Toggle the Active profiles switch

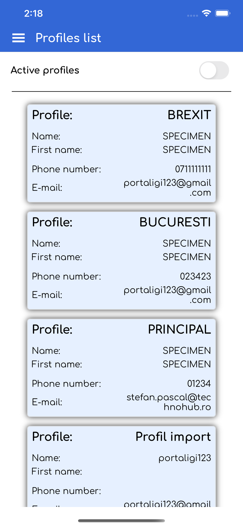[x=214, y=70]
